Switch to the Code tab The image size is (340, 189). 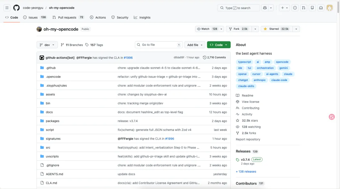(12, 17)
